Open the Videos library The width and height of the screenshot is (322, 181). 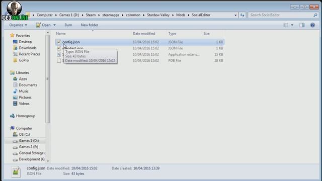pyautogui.click(x=24, y=104)
